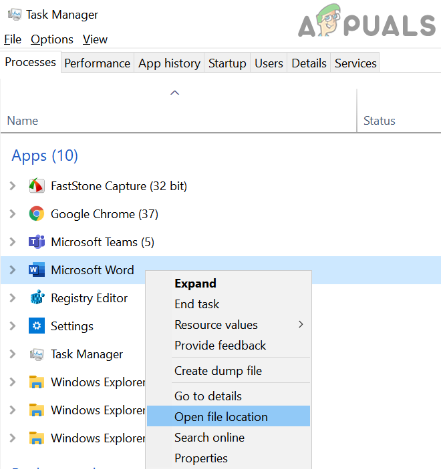This screenshot has width=441, height=469.
Task: Click the Settings gear icon
Action: pyautogui.click(x=37, y=326)
